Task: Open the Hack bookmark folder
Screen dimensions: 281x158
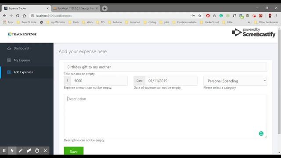Action: 74,22
